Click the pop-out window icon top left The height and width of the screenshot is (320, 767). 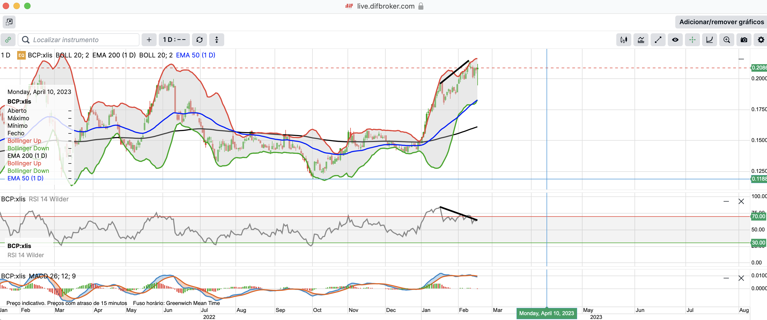(9, 22)
